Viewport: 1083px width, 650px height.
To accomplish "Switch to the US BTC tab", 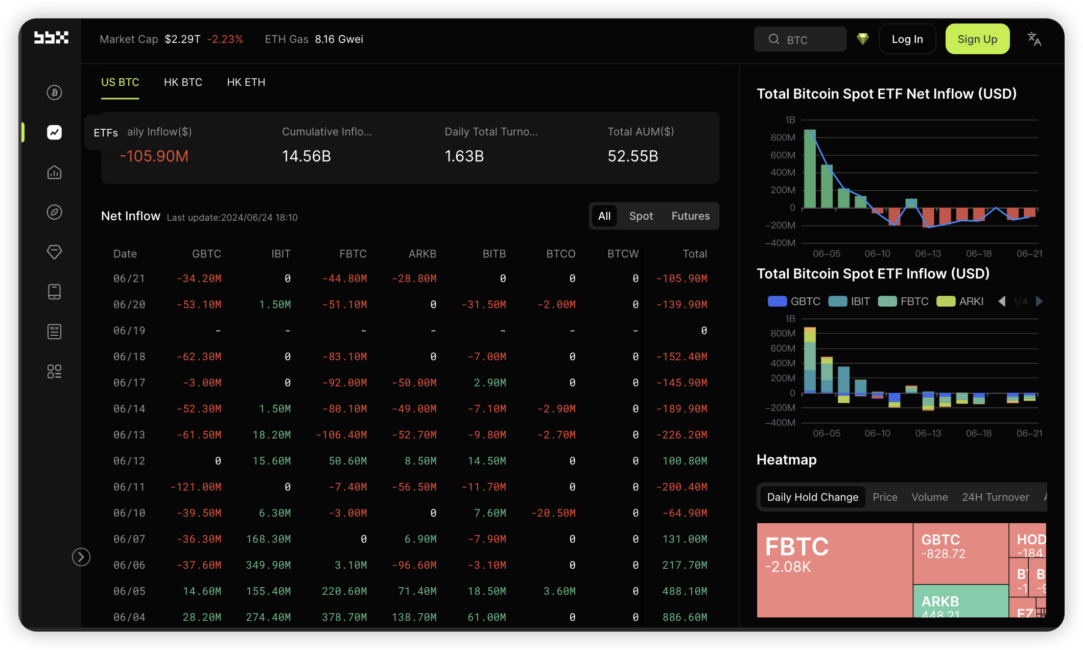I will coord(120,82).
